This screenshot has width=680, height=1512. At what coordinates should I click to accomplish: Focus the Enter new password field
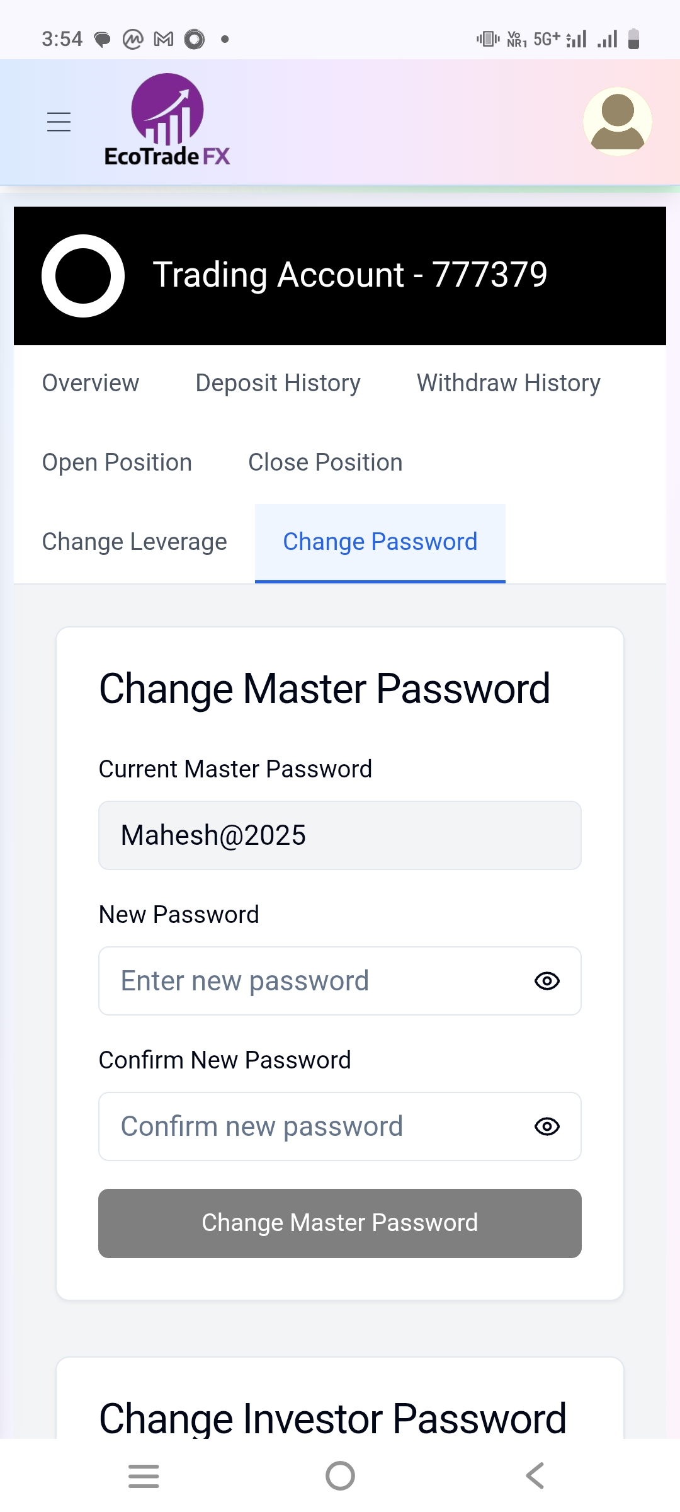coord(315,981)
